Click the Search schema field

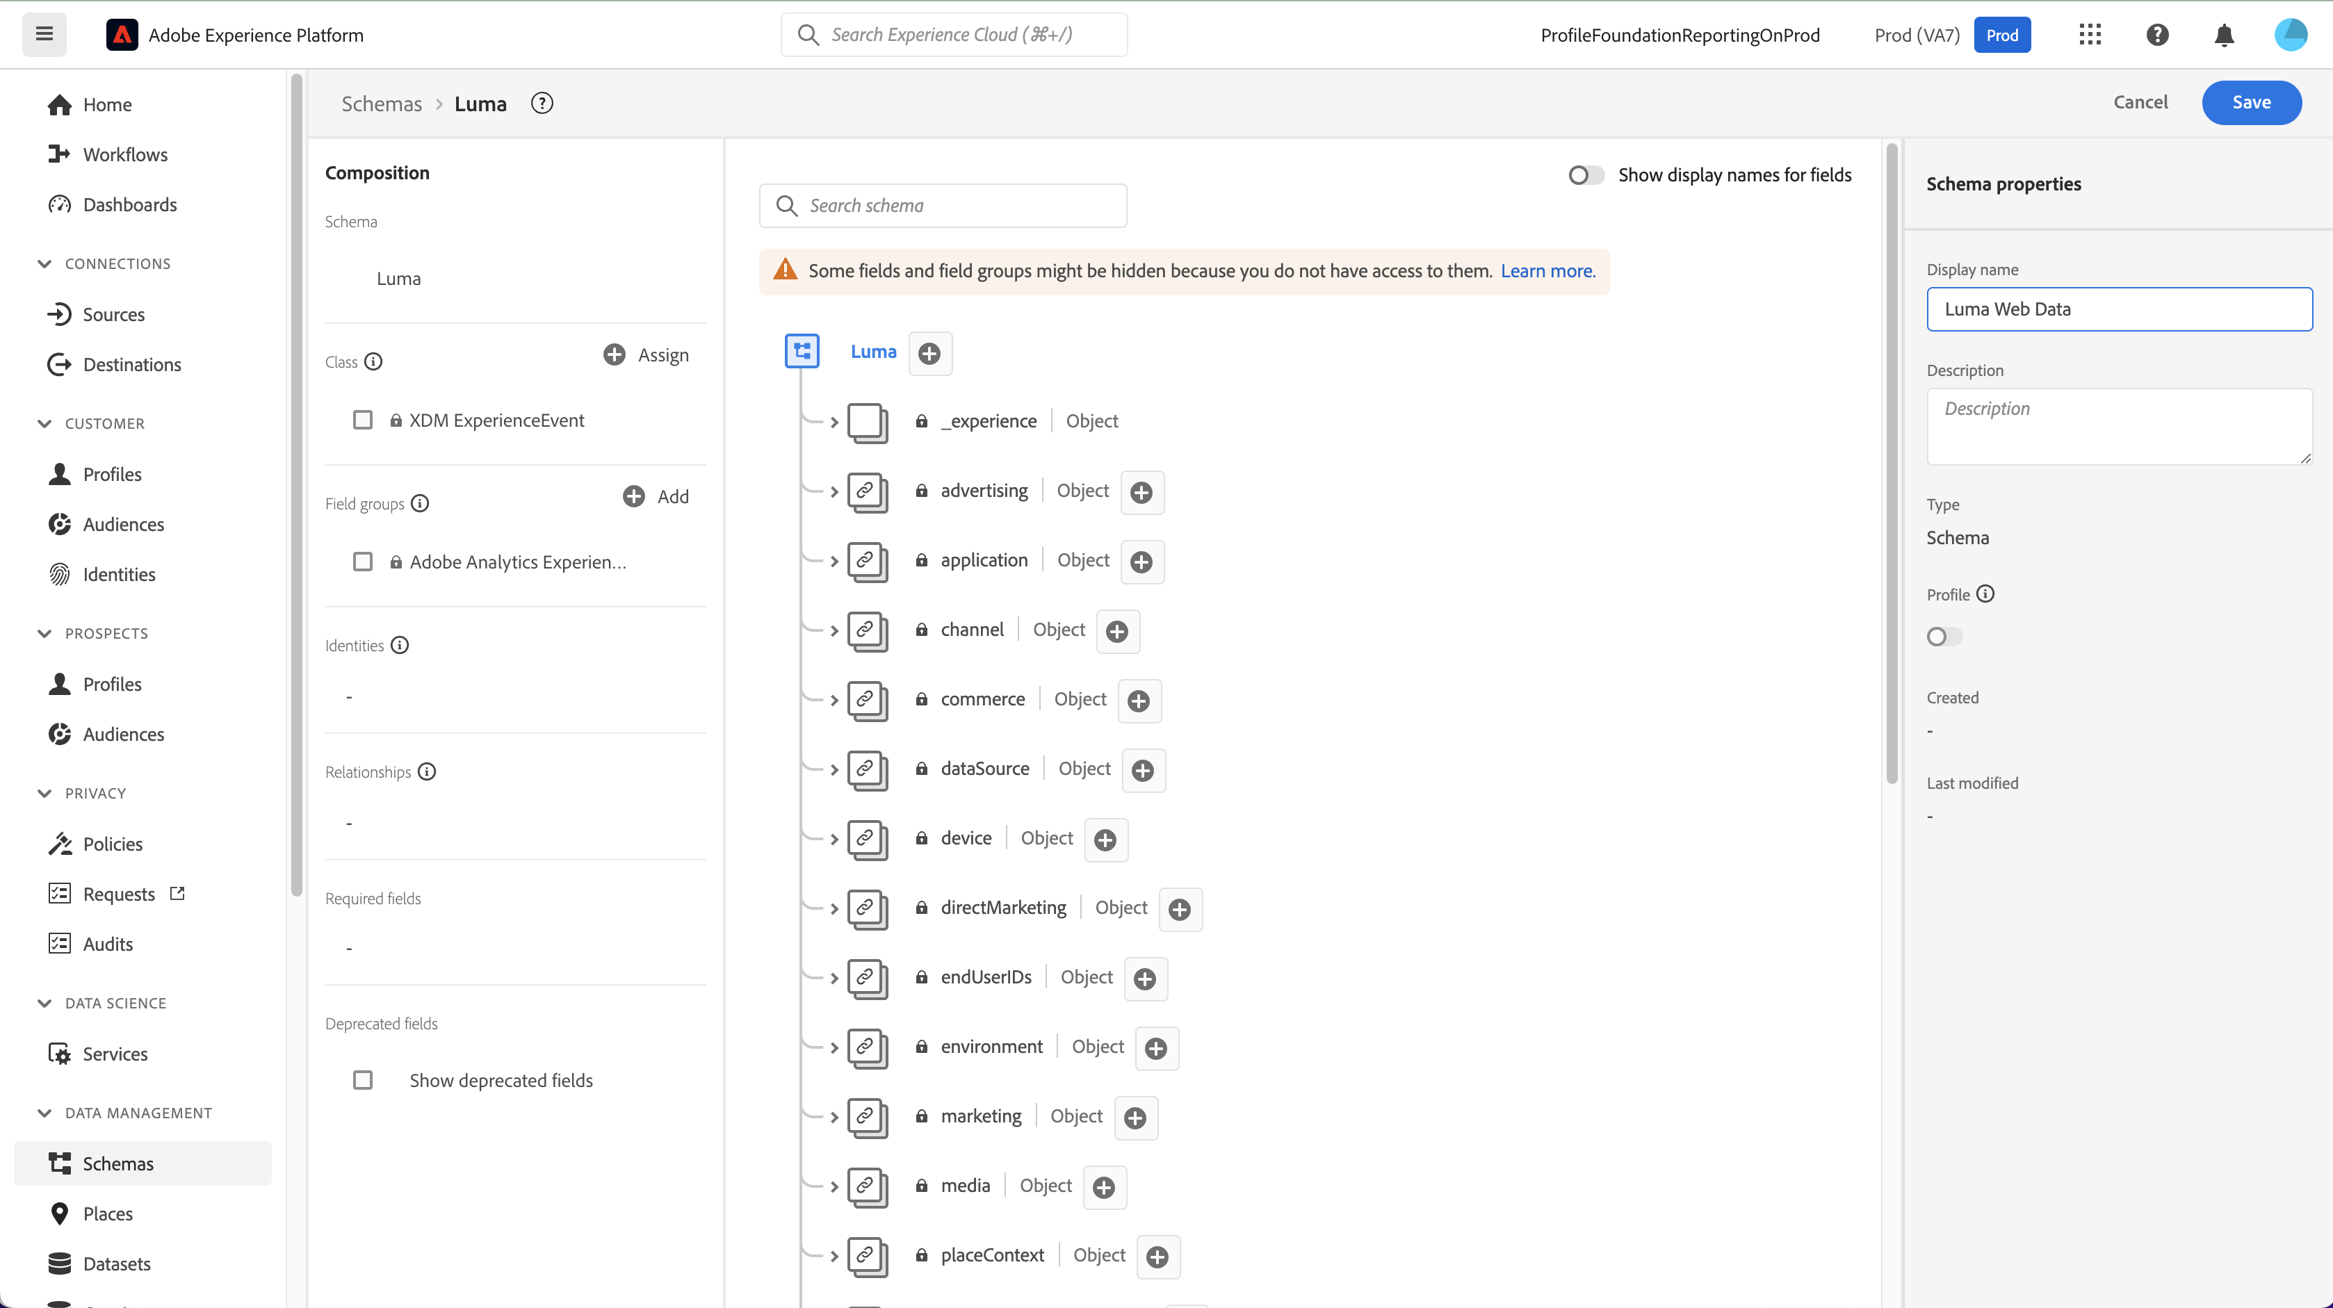coord(943,206)
